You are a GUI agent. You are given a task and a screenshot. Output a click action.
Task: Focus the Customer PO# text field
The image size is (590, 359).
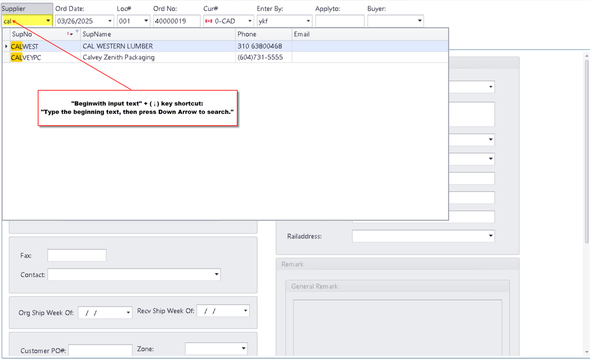click(100, 350)
